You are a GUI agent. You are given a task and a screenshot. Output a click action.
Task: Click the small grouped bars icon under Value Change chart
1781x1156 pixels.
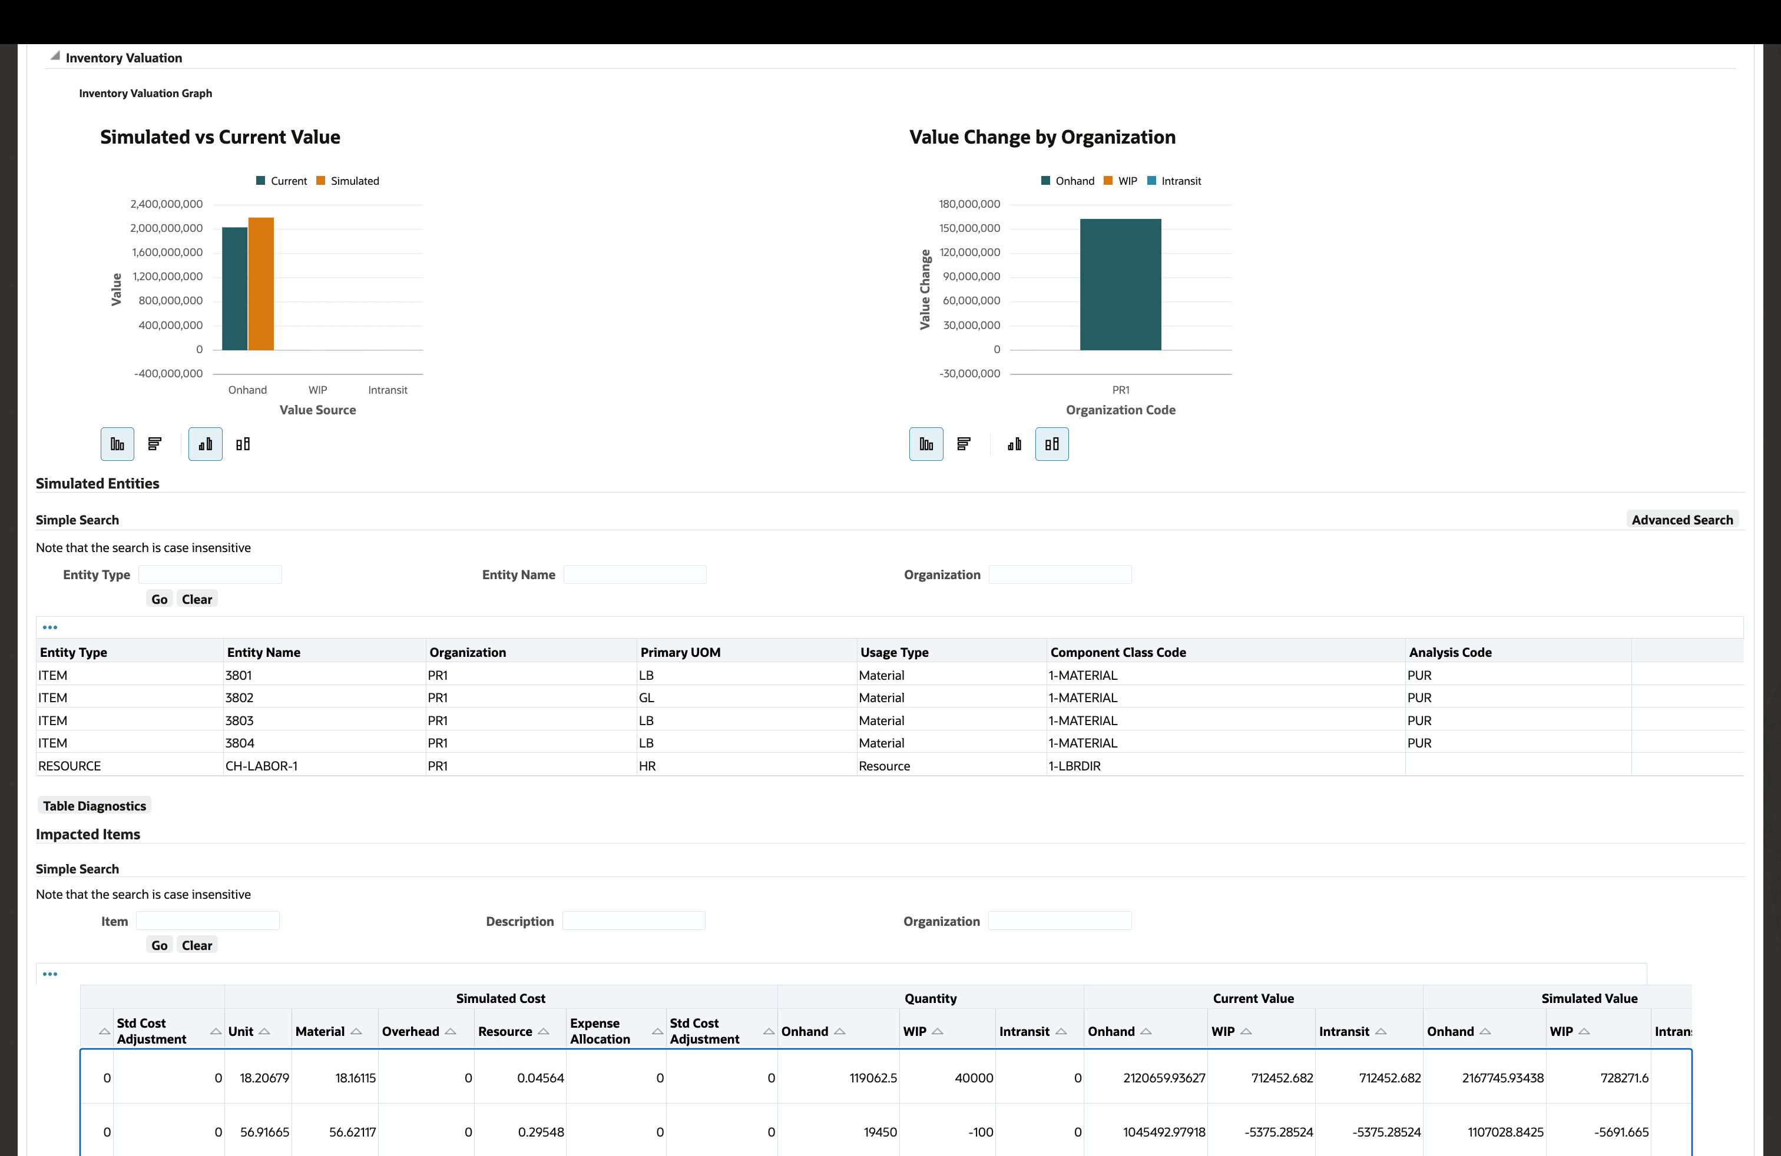[1014, 443]
